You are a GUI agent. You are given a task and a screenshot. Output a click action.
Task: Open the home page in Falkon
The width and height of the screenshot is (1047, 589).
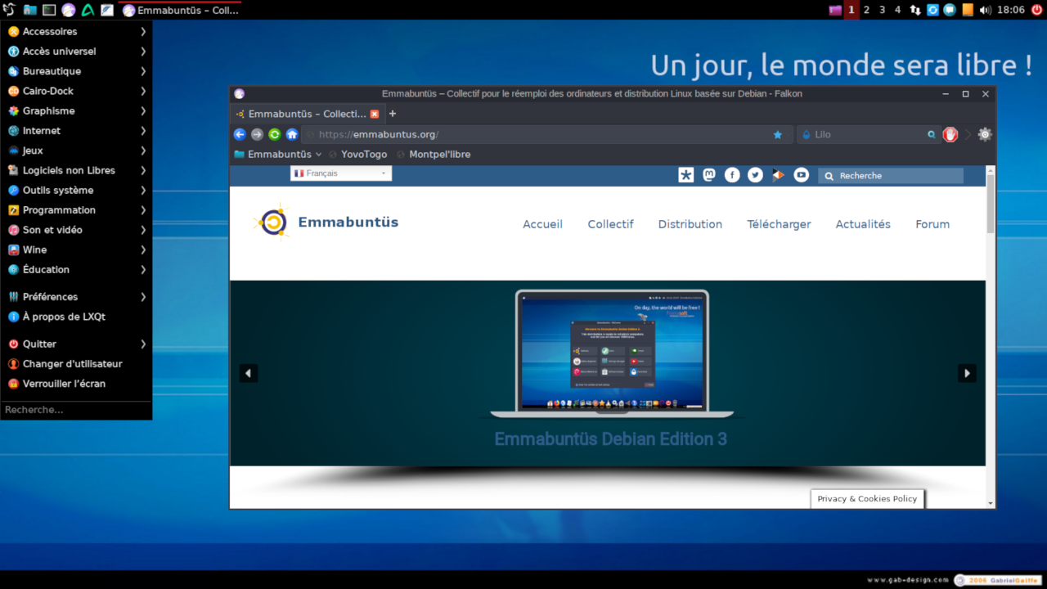click(292, 134)
